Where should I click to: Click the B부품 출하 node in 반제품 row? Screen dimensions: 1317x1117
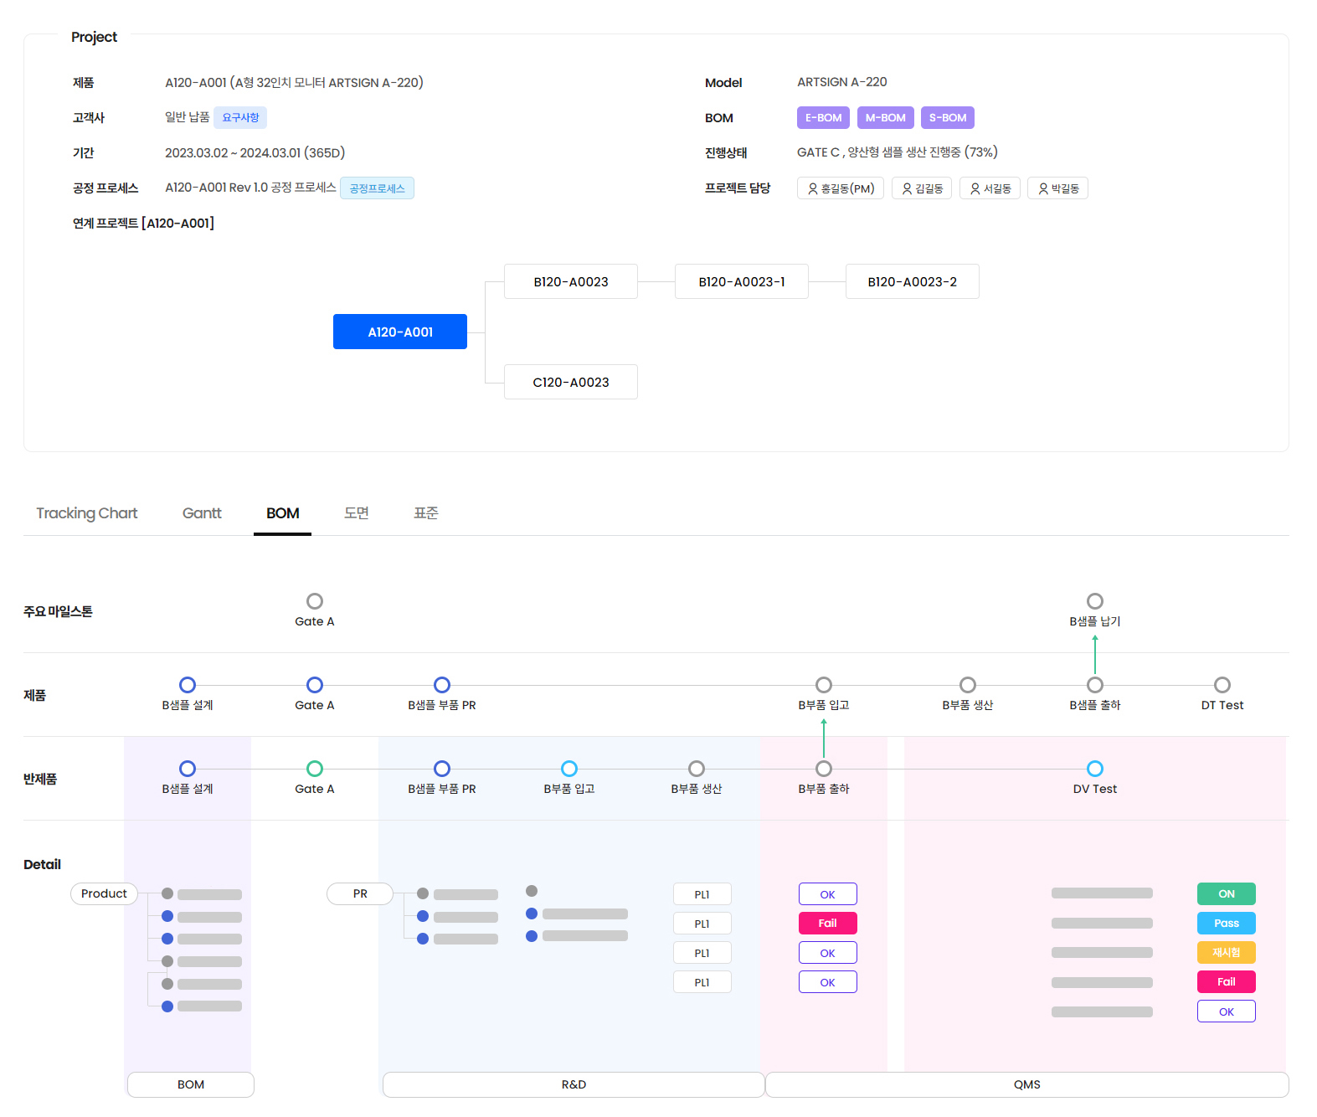point(824,769)
